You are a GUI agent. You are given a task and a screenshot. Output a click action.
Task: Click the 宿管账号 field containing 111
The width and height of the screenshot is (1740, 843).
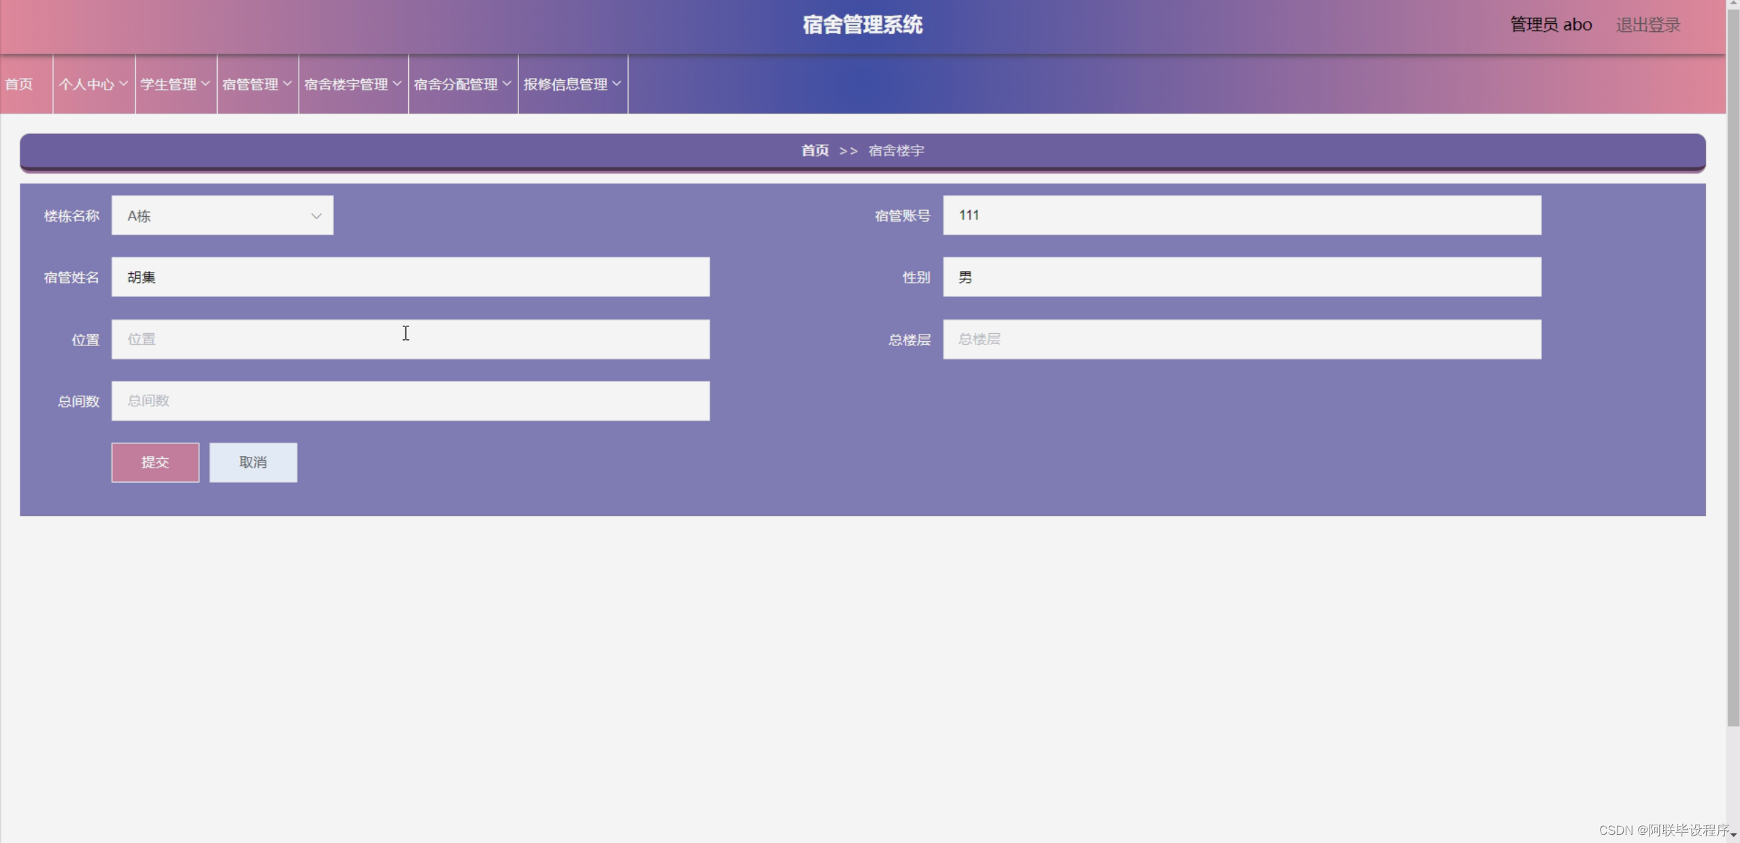click(x=1241, y=216)
